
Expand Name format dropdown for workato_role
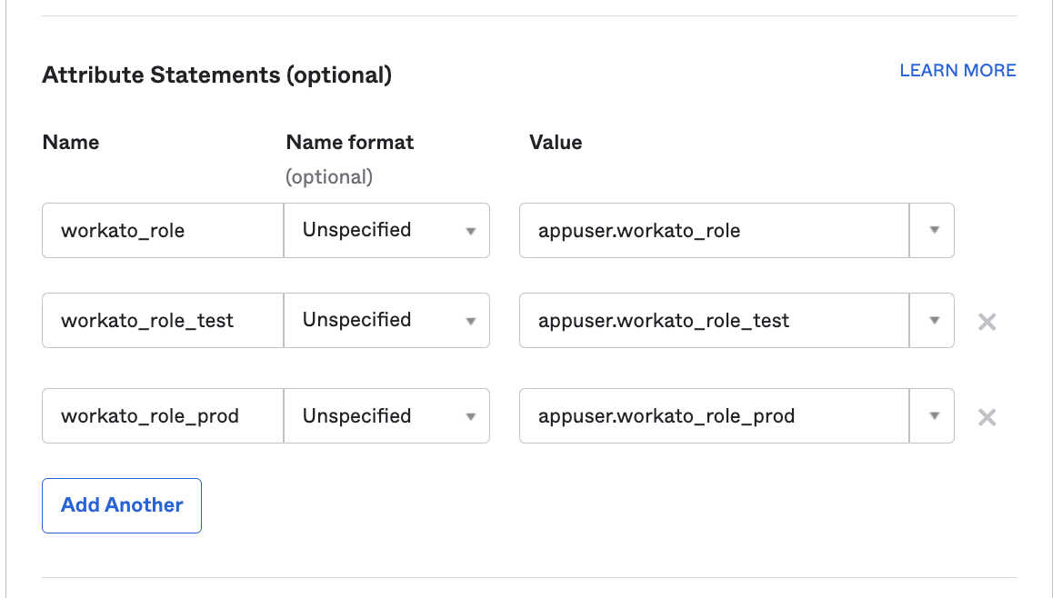386,231
